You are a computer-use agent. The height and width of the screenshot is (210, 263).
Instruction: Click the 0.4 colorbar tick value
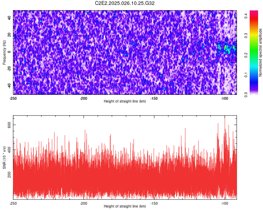pyautogui.click(x=246, y=16)
